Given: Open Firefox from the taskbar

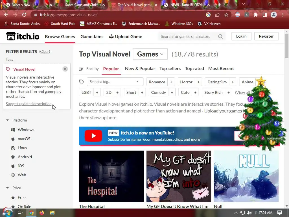Looking at the screenshot, I should (42, 213).
